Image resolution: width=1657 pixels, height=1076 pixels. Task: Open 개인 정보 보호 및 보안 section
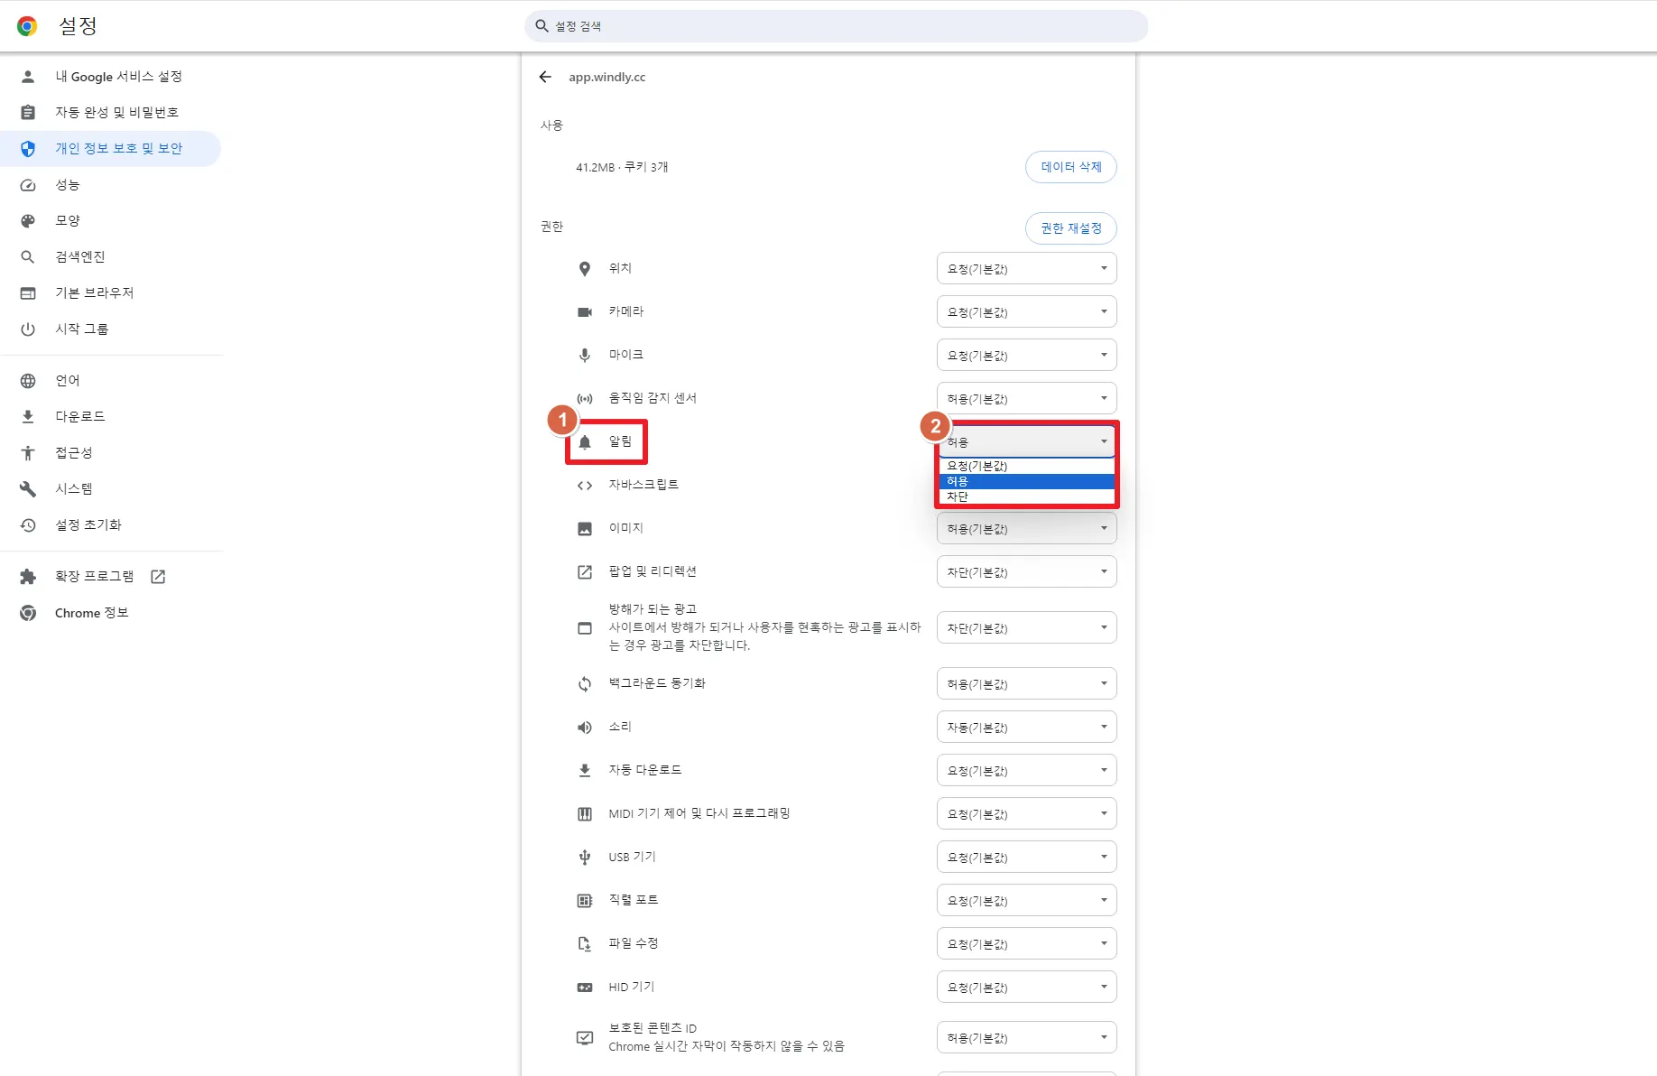click(x=110, y=149)
